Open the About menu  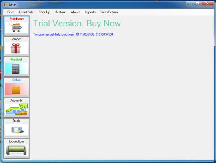point(75,12)
